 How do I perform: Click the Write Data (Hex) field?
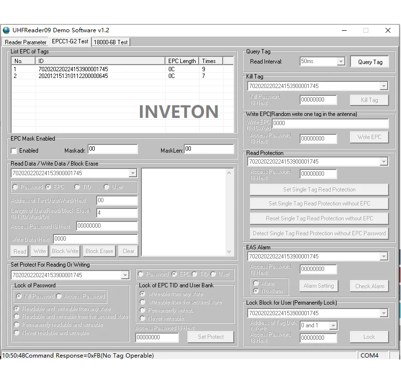[x=95, y=239]
